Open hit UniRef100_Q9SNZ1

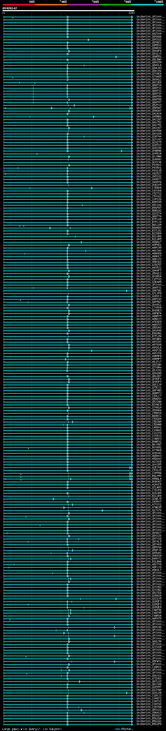click(149, 42)
